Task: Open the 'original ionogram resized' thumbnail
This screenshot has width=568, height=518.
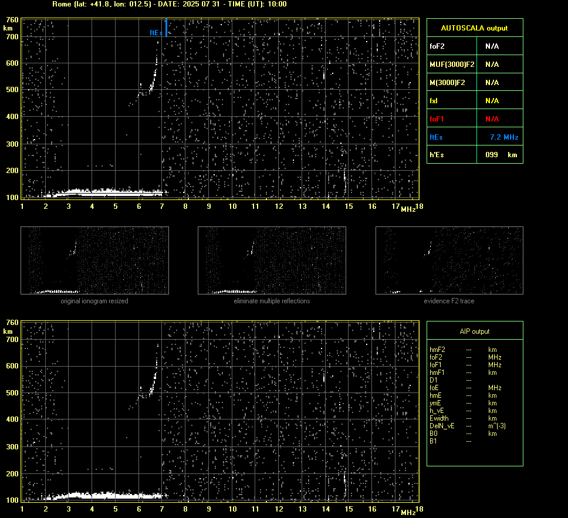Action: [95, 260]
